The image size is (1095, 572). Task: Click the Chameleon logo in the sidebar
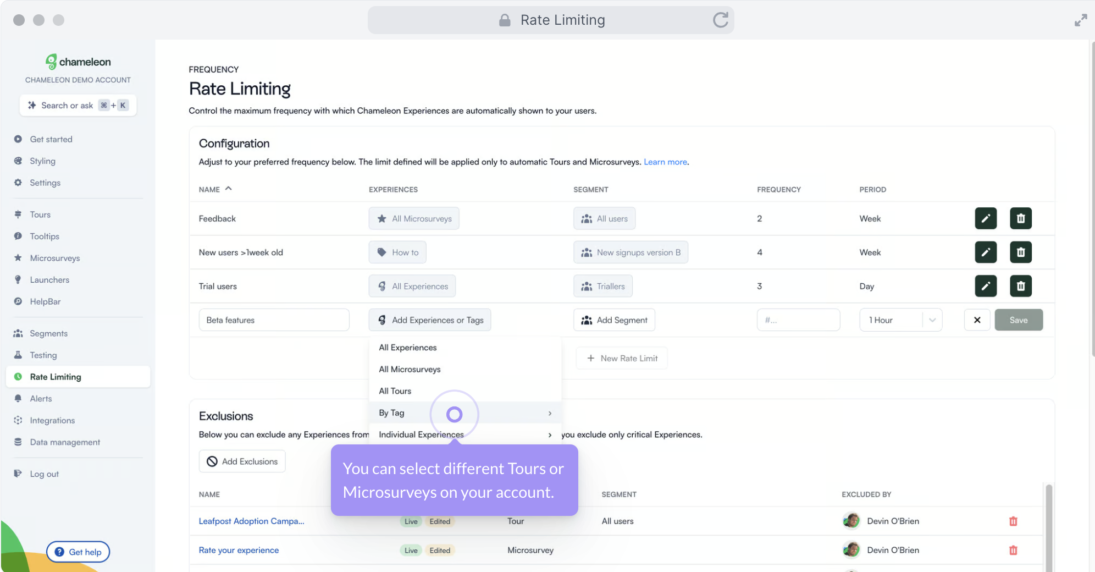click(78, 62)
